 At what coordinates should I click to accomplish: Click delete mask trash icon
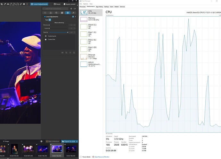pyautogui.click(x=74, y=53)
